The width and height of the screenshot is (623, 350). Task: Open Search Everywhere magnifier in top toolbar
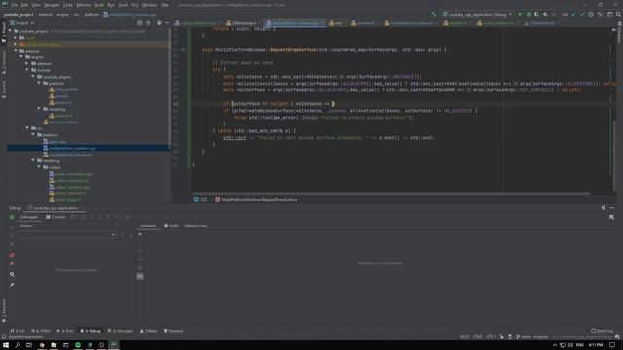618,14
